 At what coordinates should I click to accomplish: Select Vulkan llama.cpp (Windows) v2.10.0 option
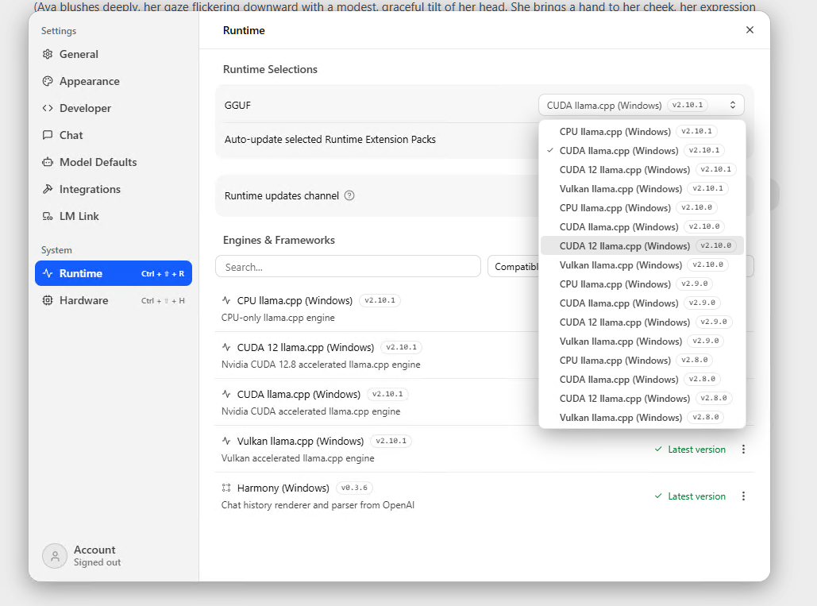[642, 265]
